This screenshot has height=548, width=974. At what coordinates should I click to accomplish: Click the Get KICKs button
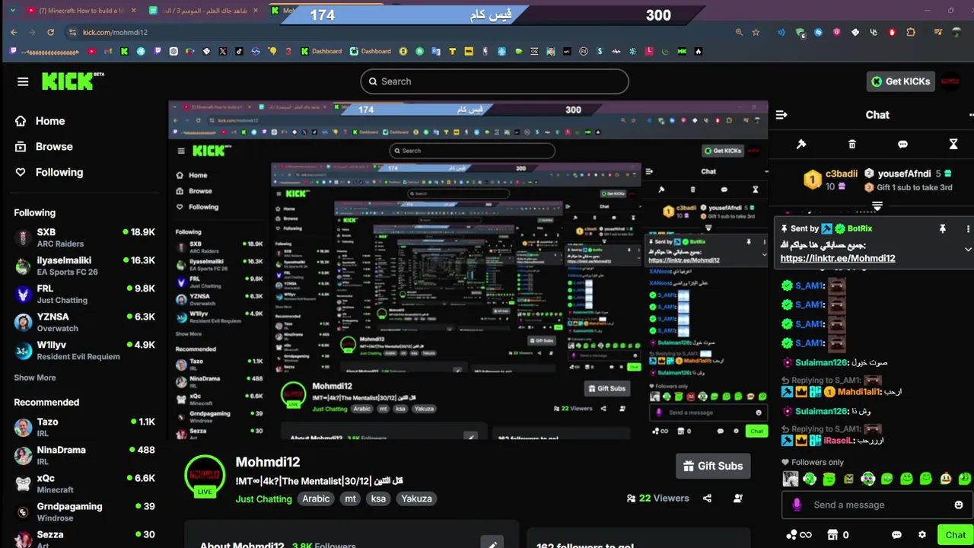click(901, 81)
